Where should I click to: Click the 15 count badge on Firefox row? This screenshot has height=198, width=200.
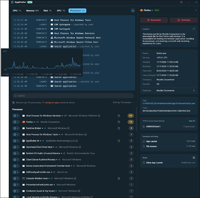(130, 122)
